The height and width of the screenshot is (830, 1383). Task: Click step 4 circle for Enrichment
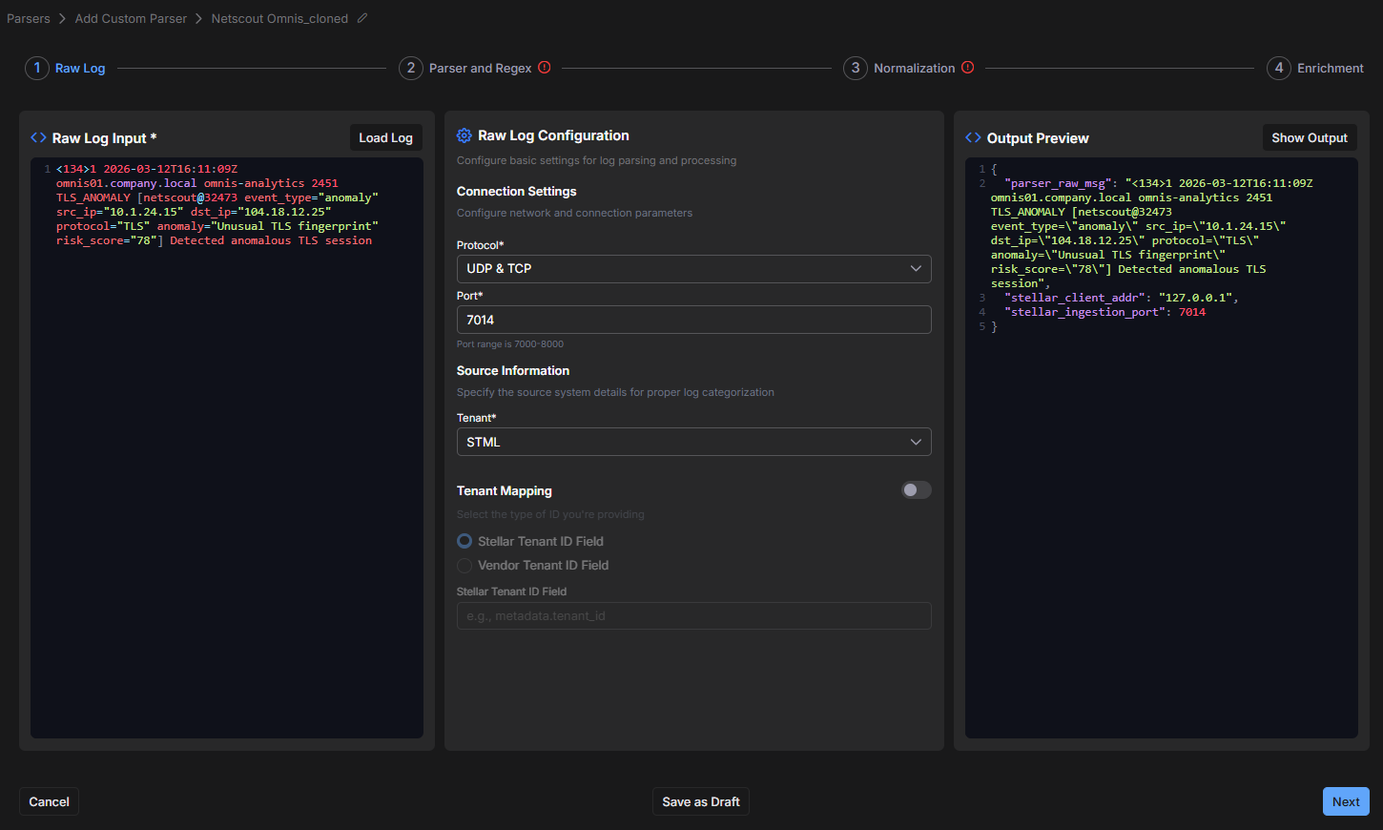(1279, 68)
